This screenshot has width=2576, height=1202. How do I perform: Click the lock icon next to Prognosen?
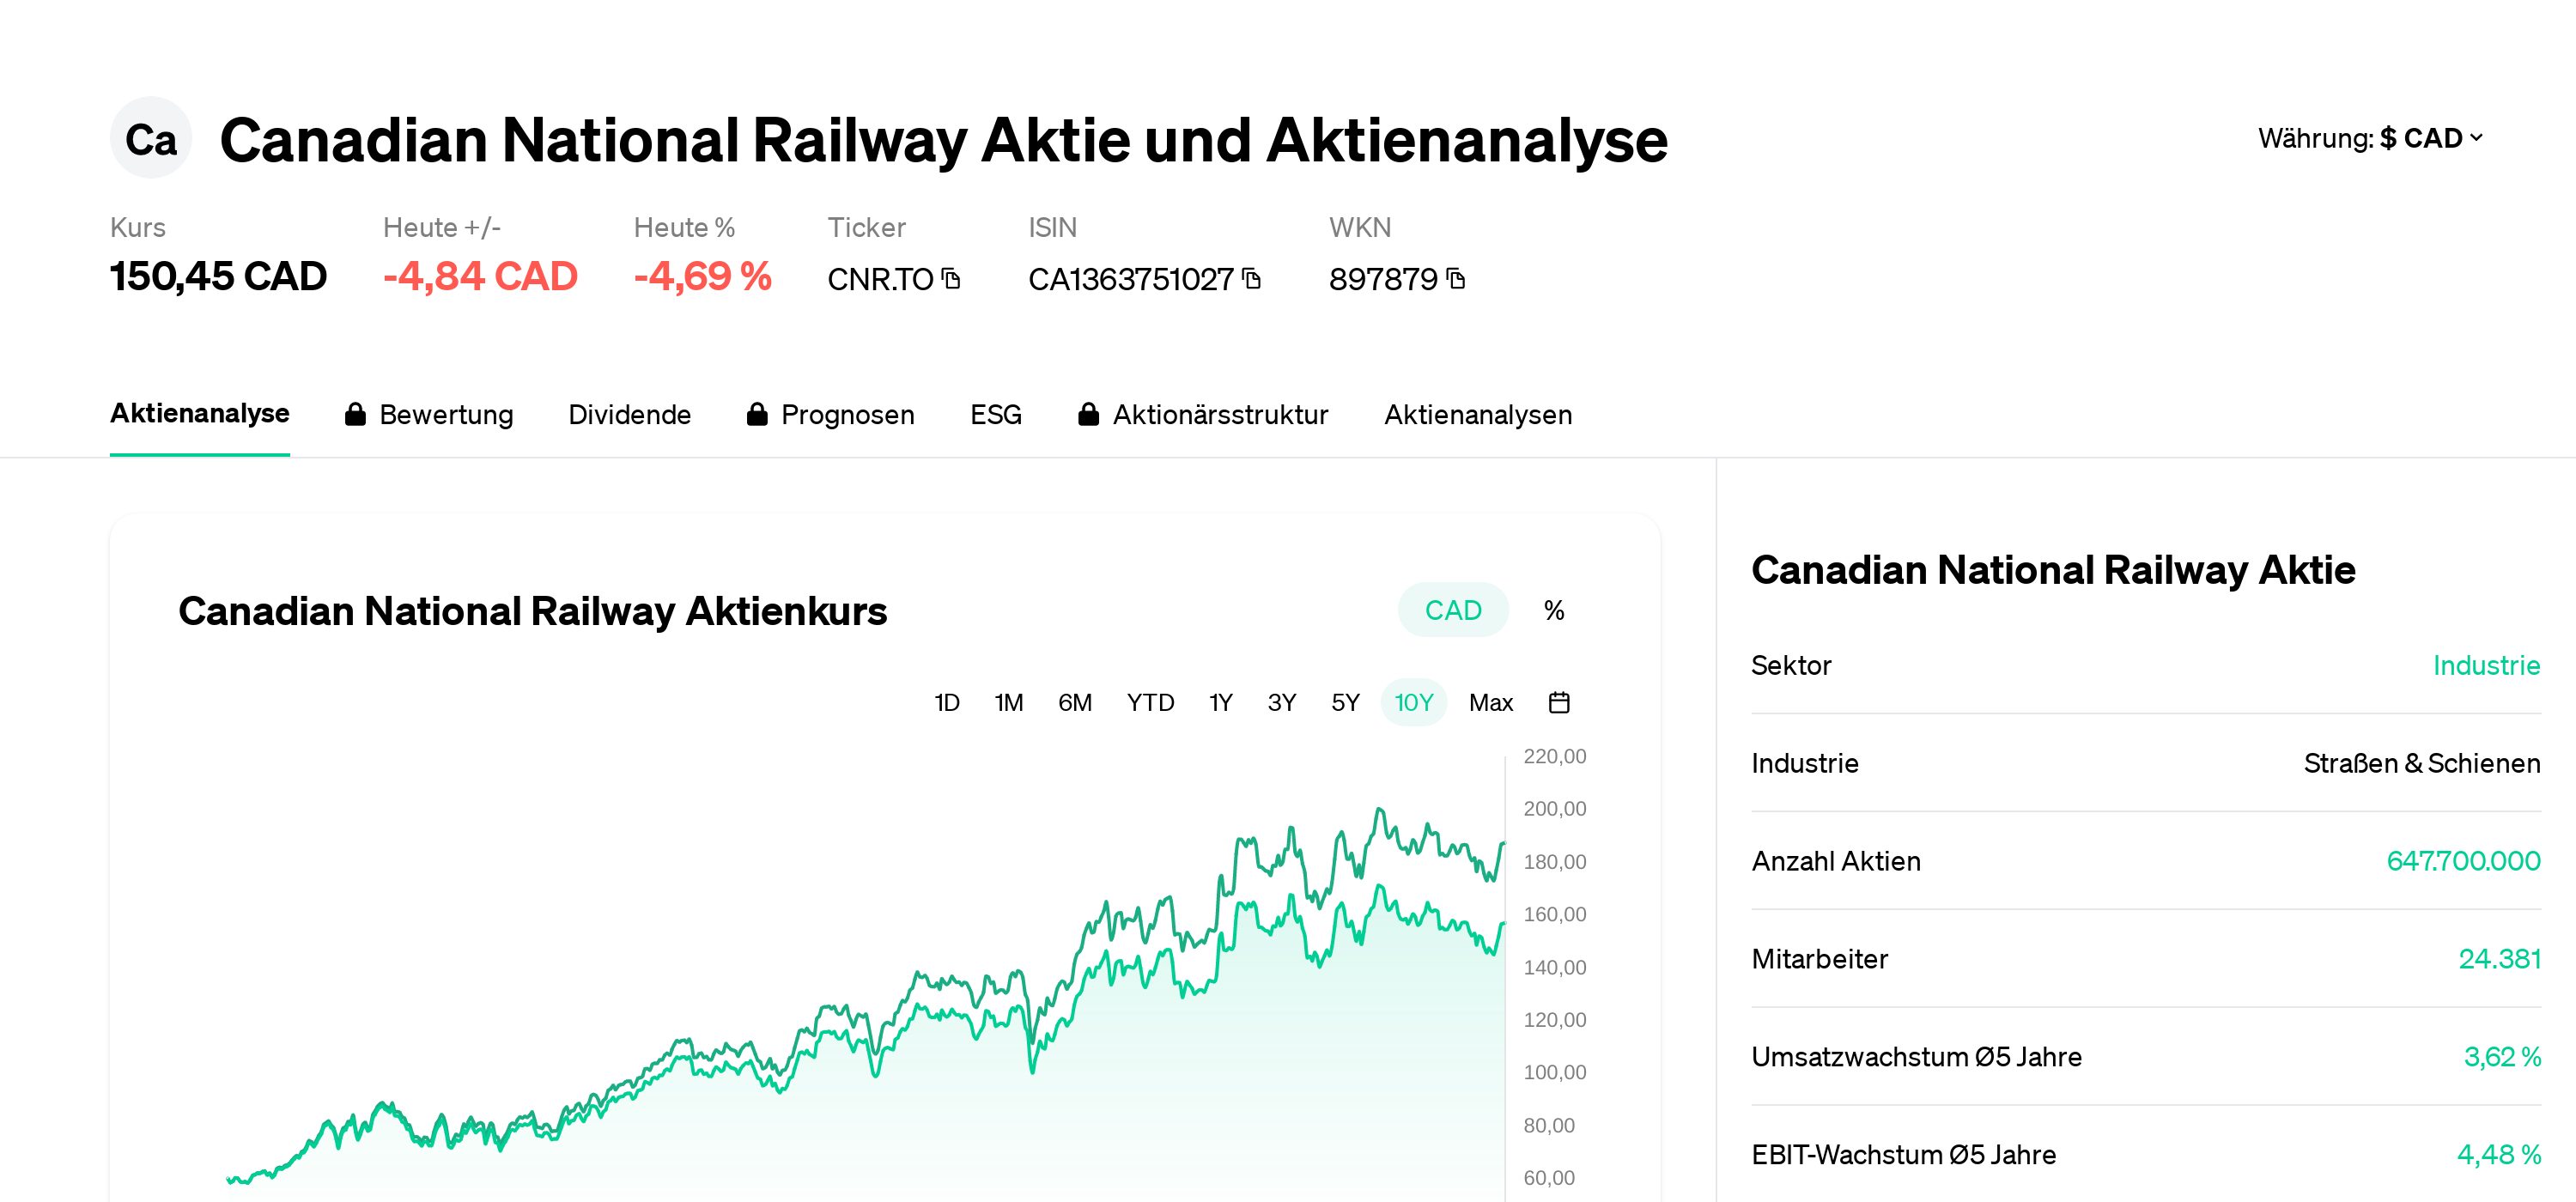tap(757, 414)
